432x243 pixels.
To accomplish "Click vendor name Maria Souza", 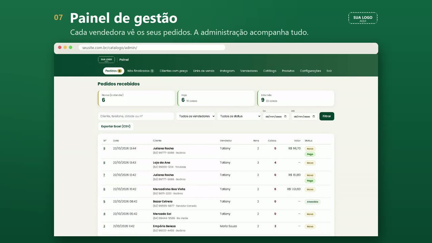I will click(228, 226).
